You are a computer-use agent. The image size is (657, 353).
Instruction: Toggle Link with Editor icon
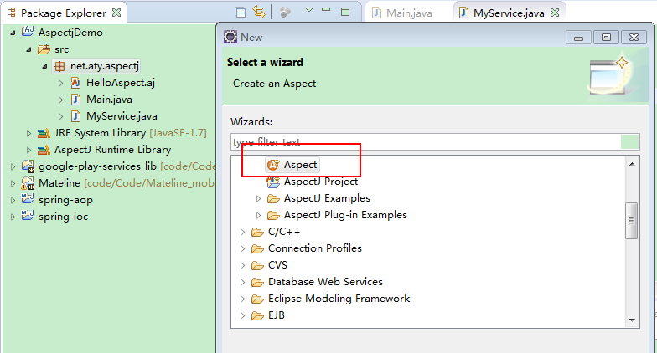pos(259,12)
